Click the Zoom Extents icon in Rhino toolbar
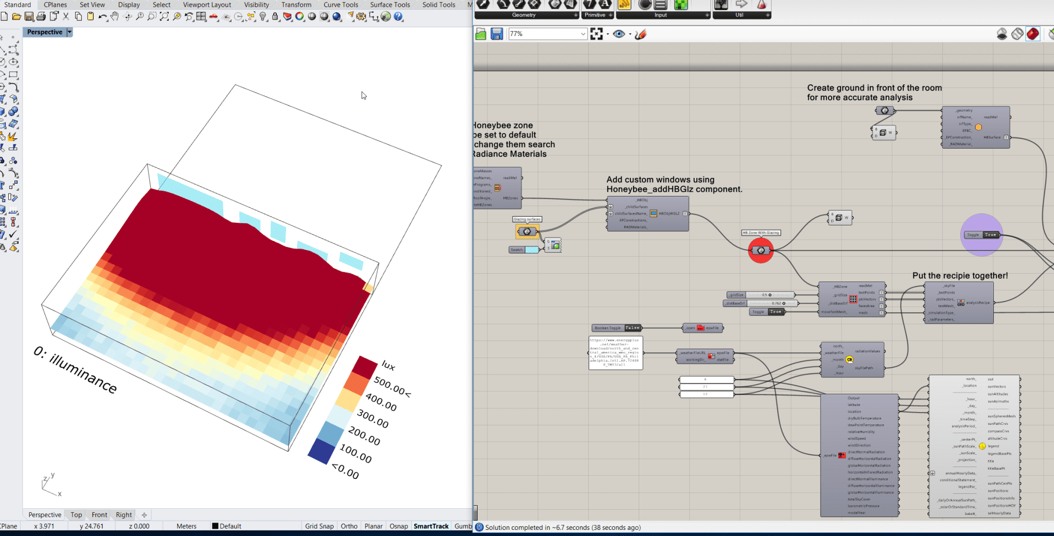This screenshot has height=536, width=1054. (164, 17)
